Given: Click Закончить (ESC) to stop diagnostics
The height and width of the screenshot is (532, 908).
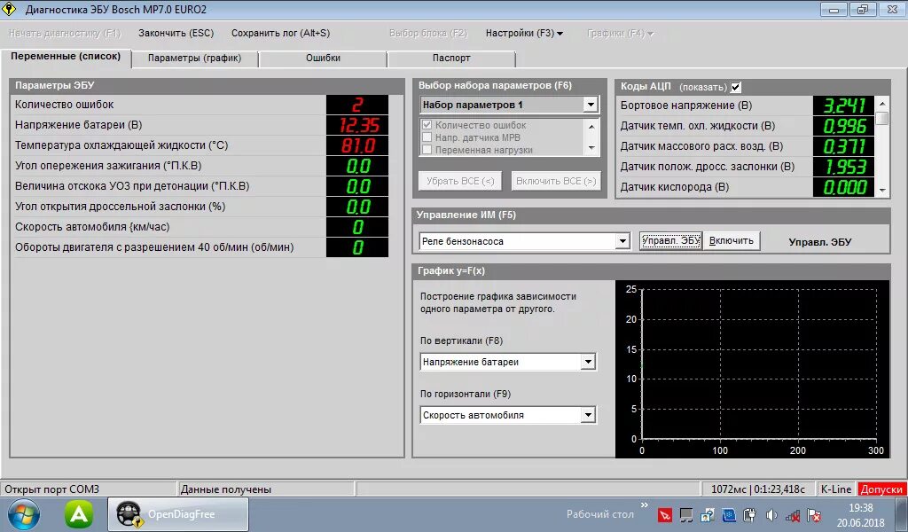Looking at the screenshot, I should [176, 33].
